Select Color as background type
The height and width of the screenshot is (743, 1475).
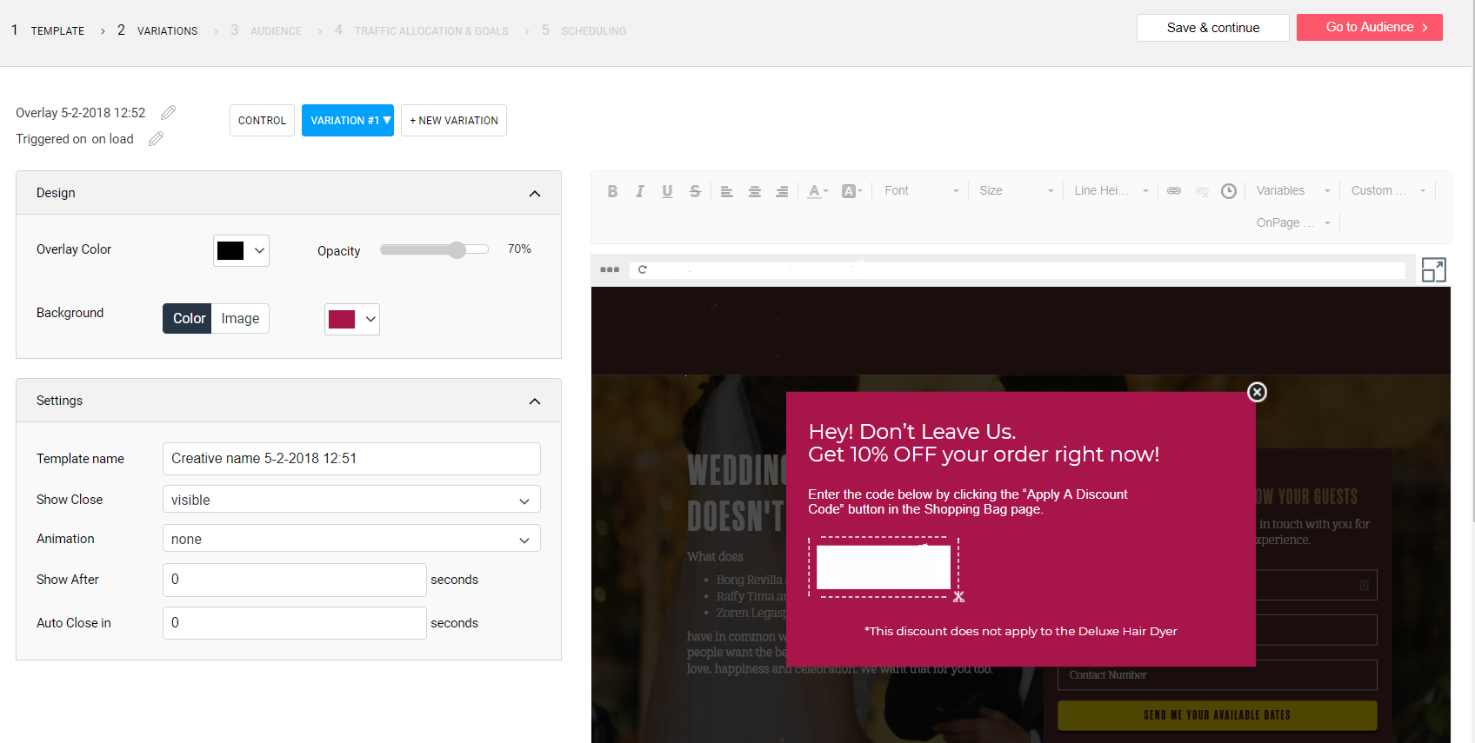pos(188,319)
